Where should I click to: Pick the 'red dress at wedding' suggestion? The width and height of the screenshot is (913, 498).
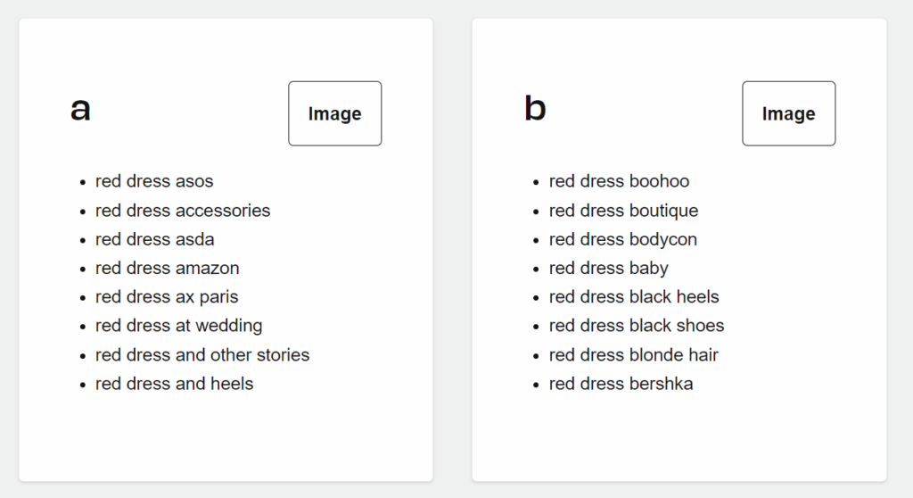point(178,326)
